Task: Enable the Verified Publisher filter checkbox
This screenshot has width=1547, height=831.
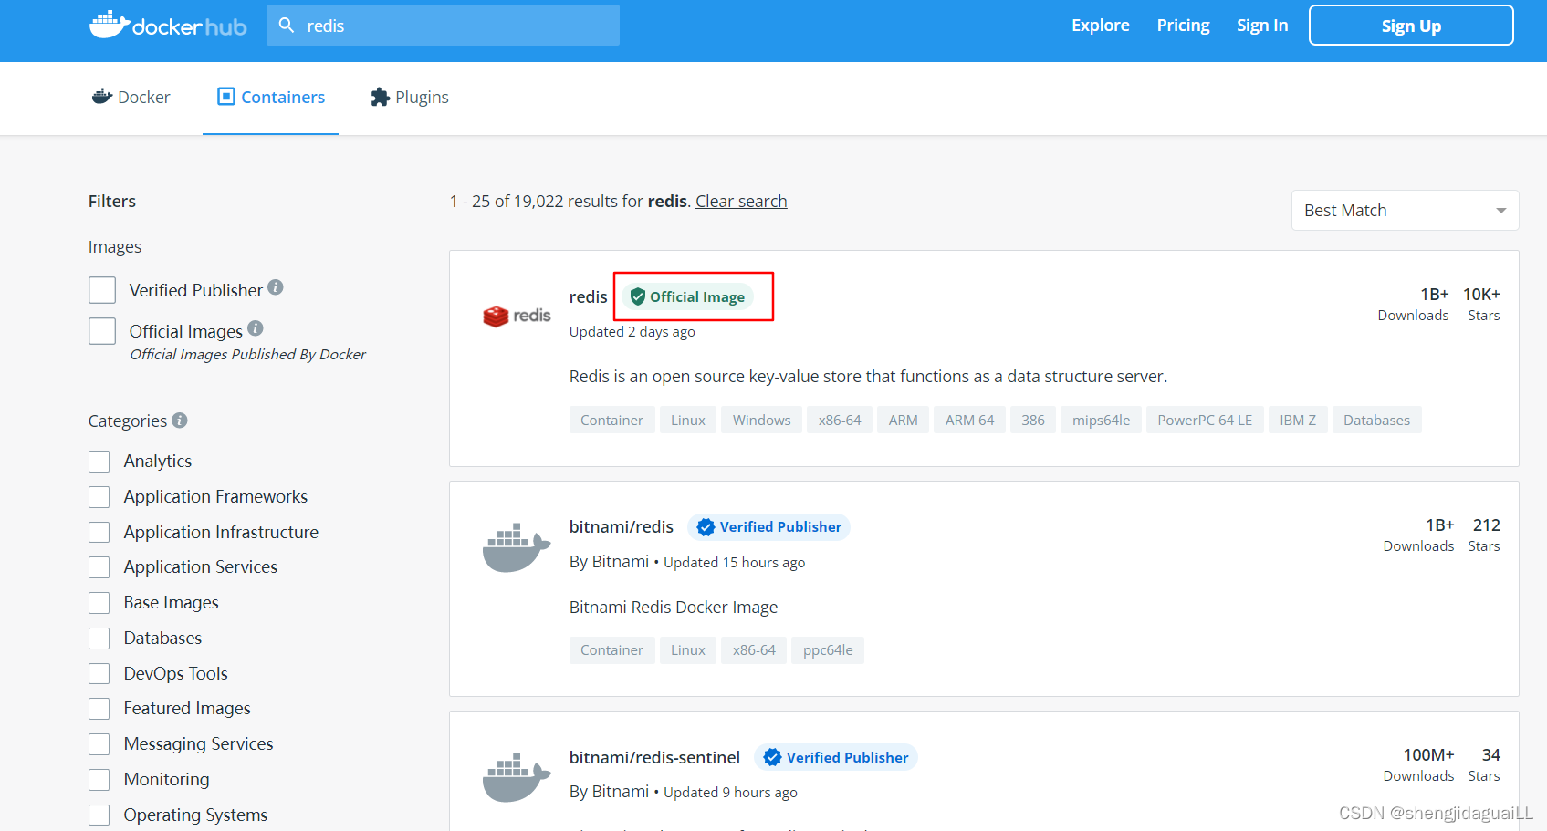Action: click(102, 290)
